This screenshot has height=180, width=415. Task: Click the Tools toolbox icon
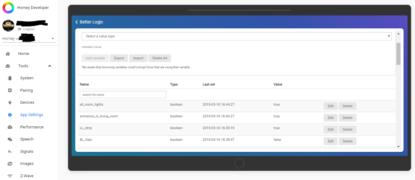coord(8,66)
